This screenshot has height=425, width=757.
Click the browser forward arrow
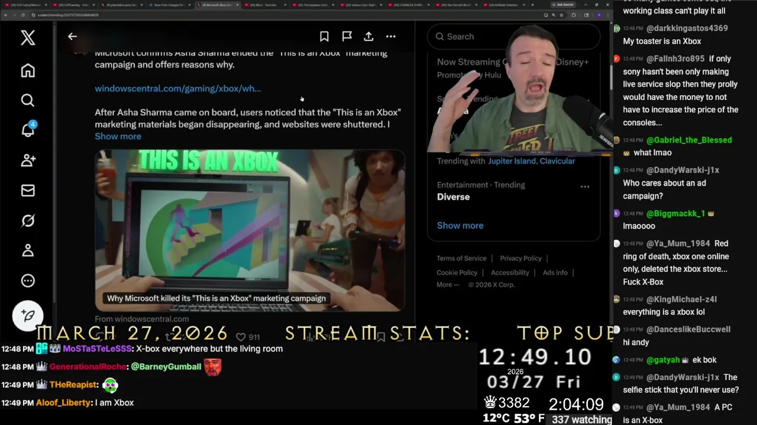coord(15,15)
